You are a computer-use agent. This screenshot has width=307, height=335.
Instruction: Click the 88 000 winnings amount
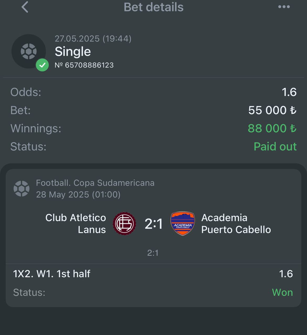tap(272, 128)
